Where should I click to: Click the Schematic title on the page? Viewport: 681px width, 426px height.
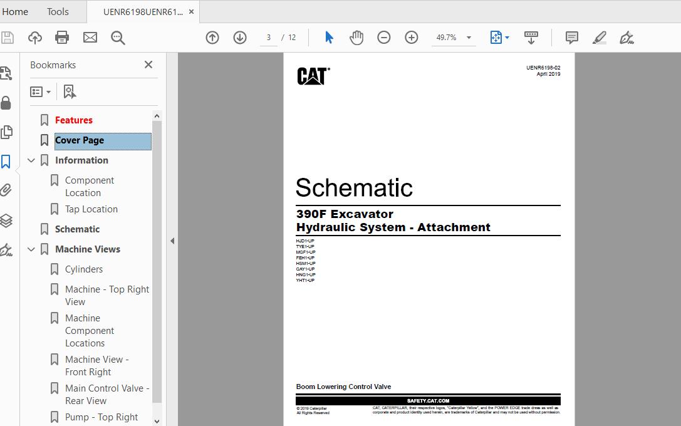pyautogui.click(x=354, y=187)
